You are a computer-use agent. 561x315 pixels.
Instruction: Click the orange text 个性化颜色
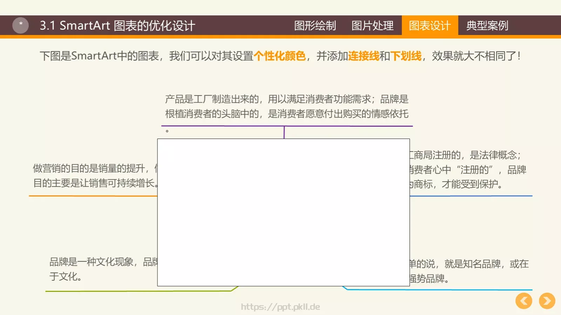coord(280,56)
